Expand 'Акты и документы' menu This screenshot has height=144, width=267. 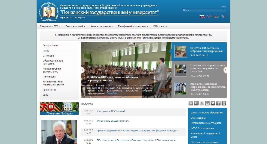click(101, 26)
